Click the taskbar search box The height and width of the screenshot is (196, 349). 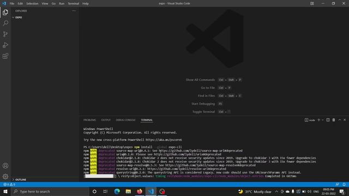50,191
